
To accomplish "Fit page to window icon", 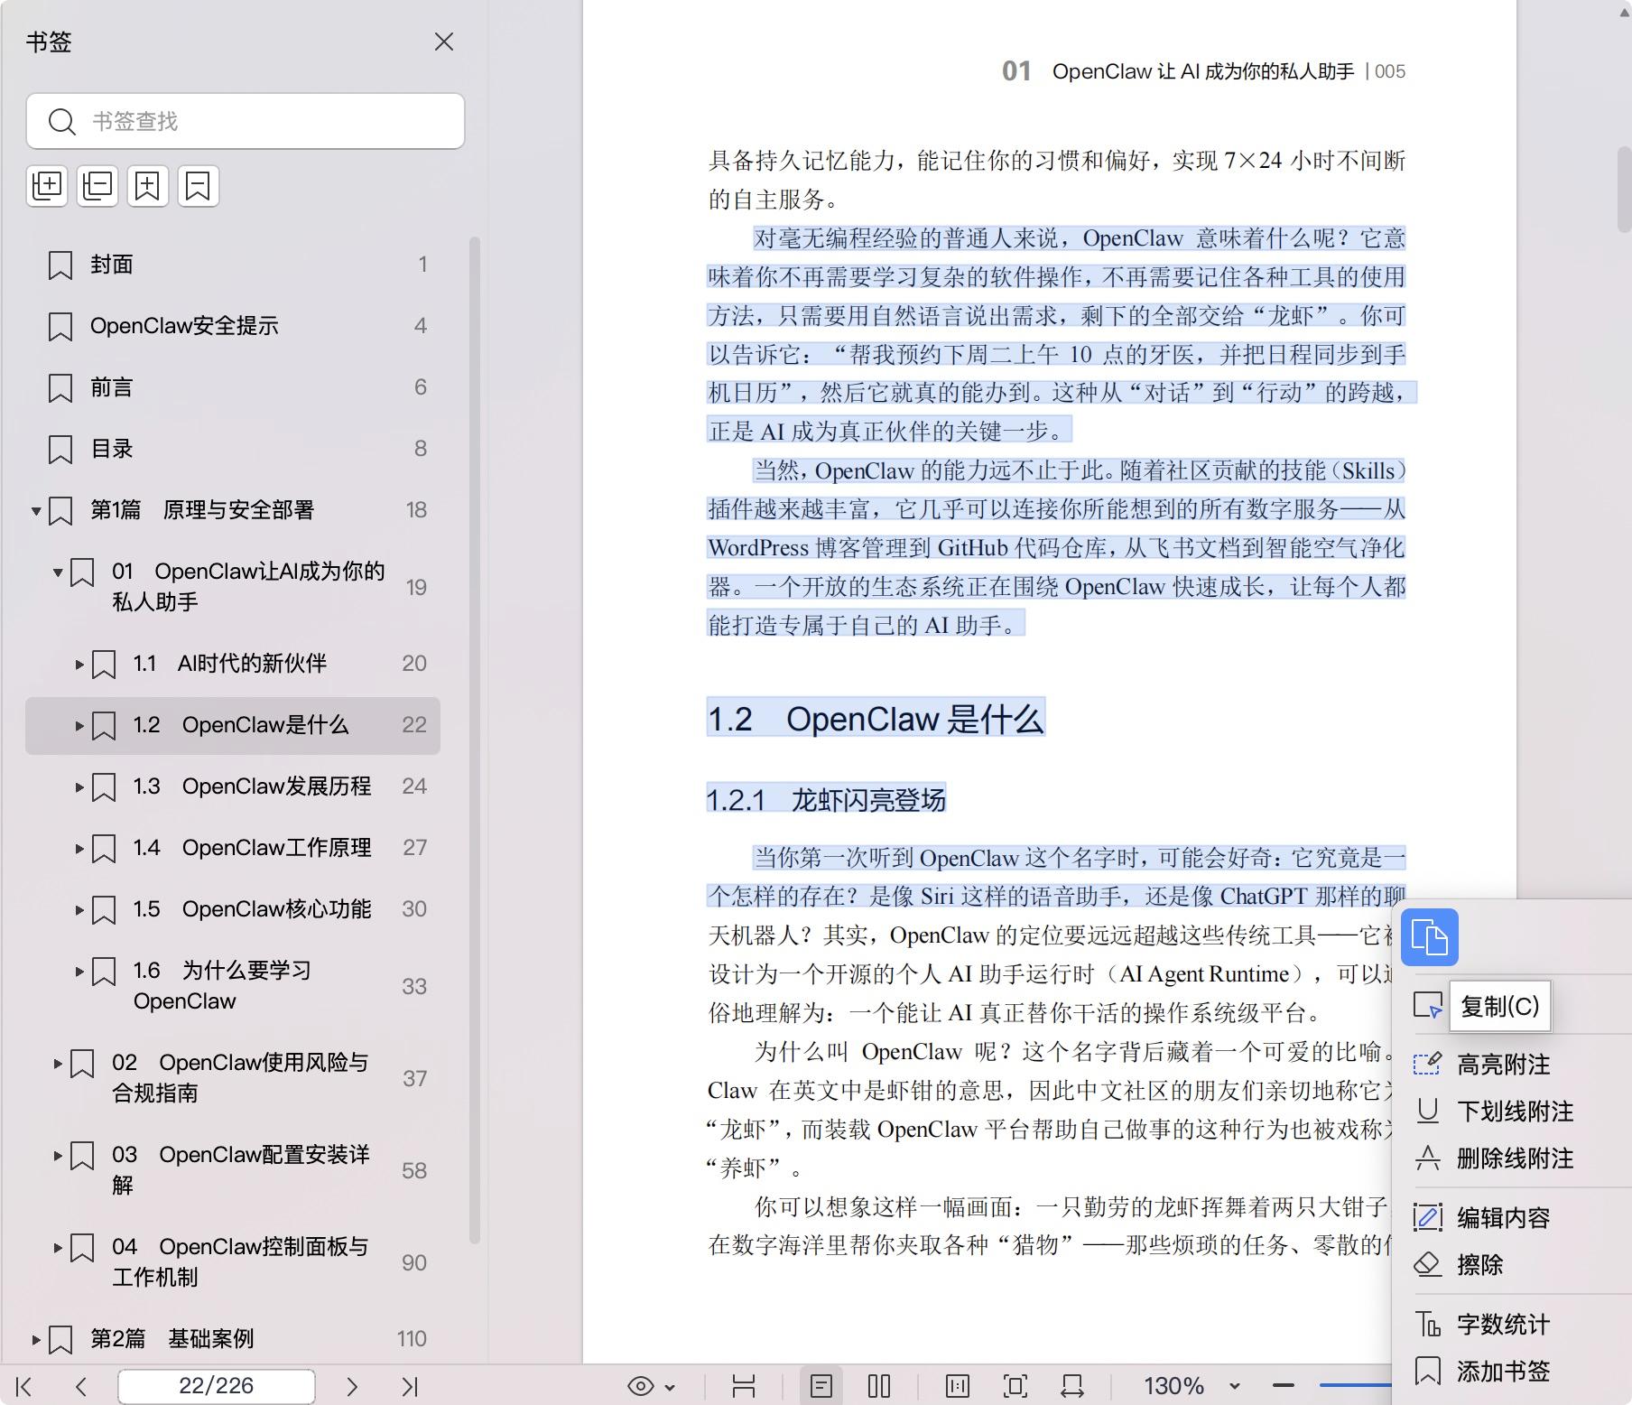I will [1015, 1386].
